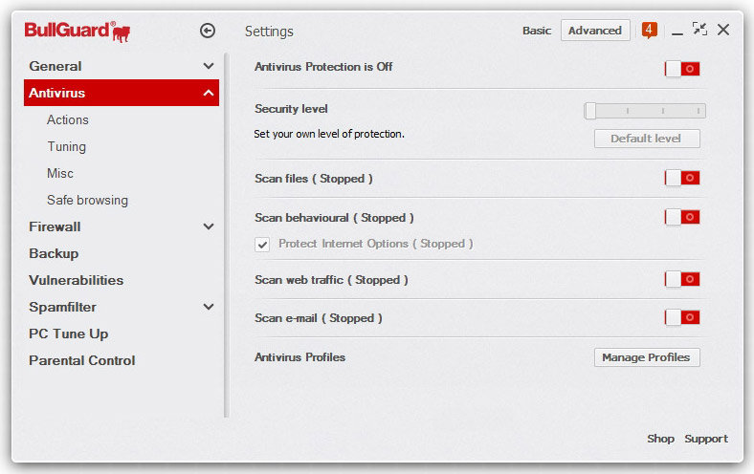Image resolution: width=754 pixels, height=474 pixels.
Task: Open the Support link
Action: 706,439
